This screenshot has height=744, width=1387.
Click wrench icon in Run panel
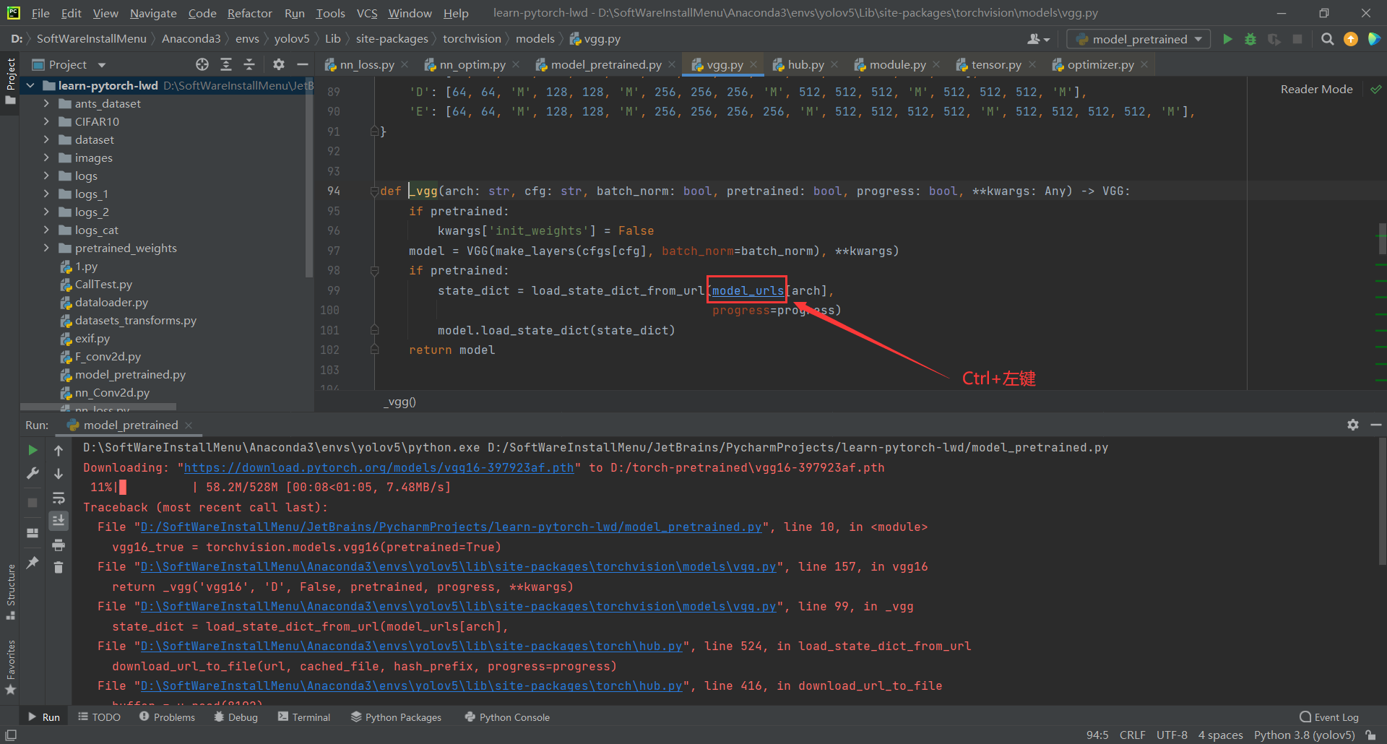tap(33, 473)
